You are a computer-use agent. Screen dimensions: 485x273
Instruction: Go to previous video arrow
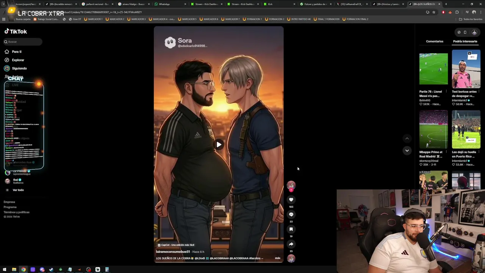point(407,138)
